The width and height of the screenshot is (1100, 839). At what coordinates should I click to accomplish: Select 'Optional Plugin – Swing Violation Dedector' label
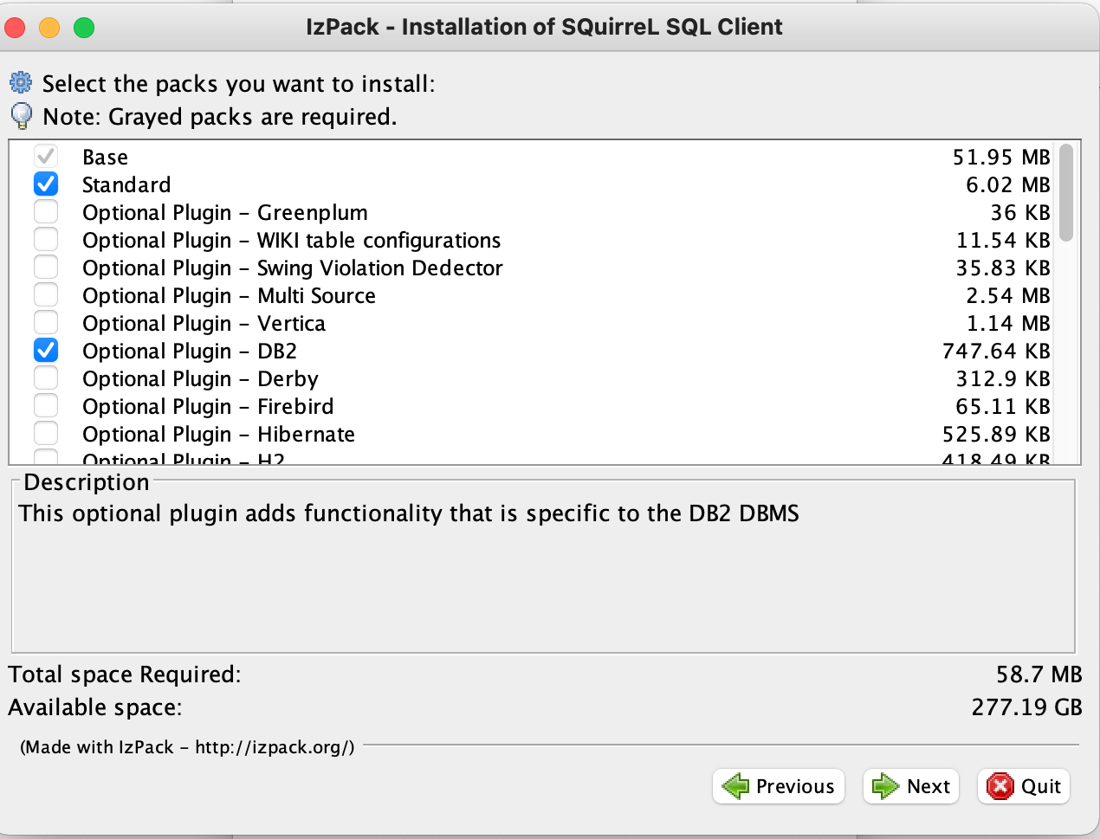click(293, 268)
